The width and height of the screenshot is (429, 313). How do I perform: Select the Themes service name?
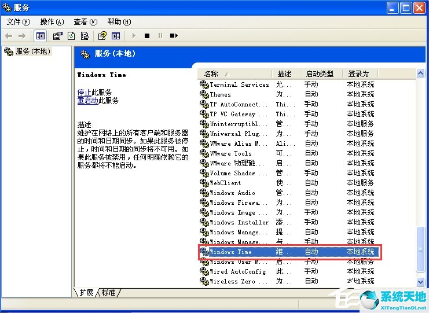click(x=220, y=94)
